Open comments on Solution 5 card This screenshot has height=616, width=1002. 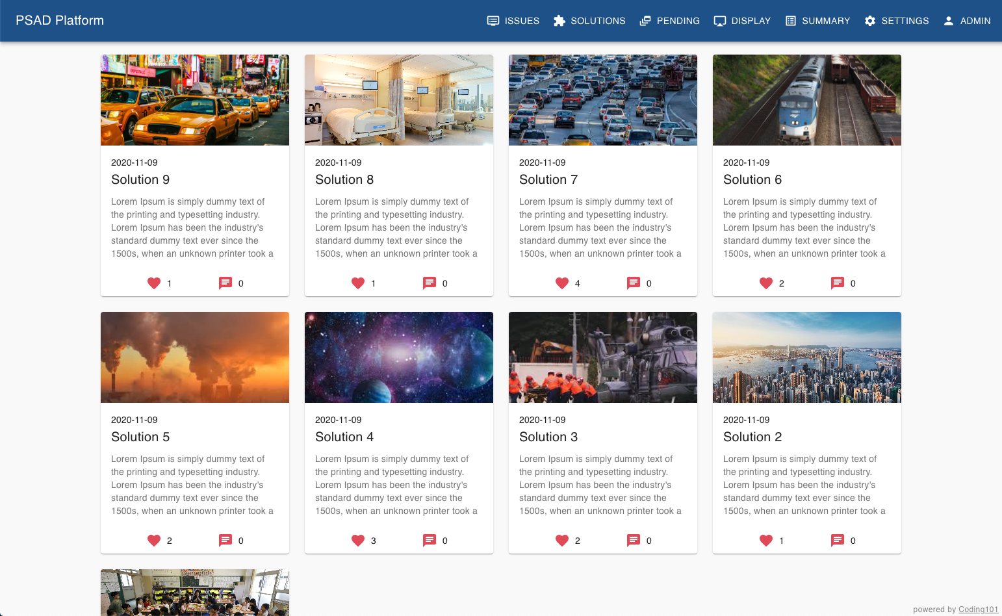[225, 541]
